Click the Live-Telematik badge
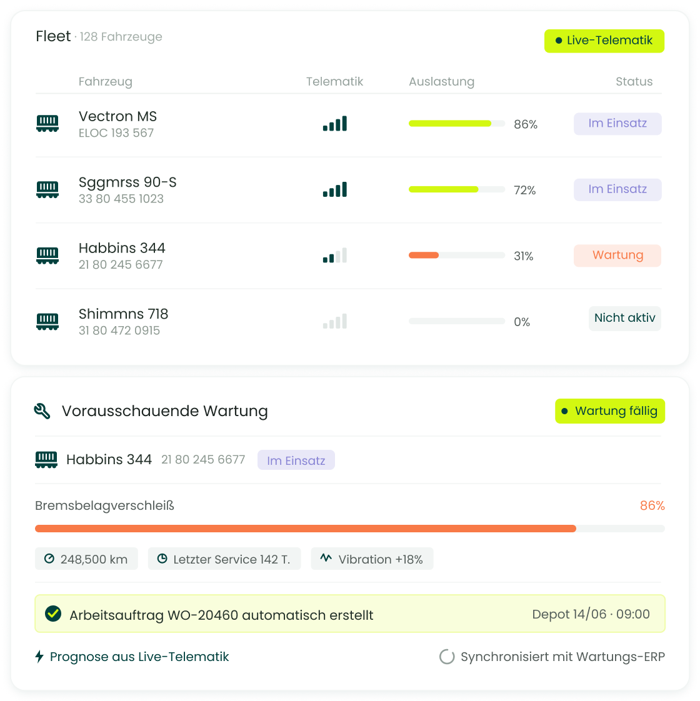 [x=604, y=41]
